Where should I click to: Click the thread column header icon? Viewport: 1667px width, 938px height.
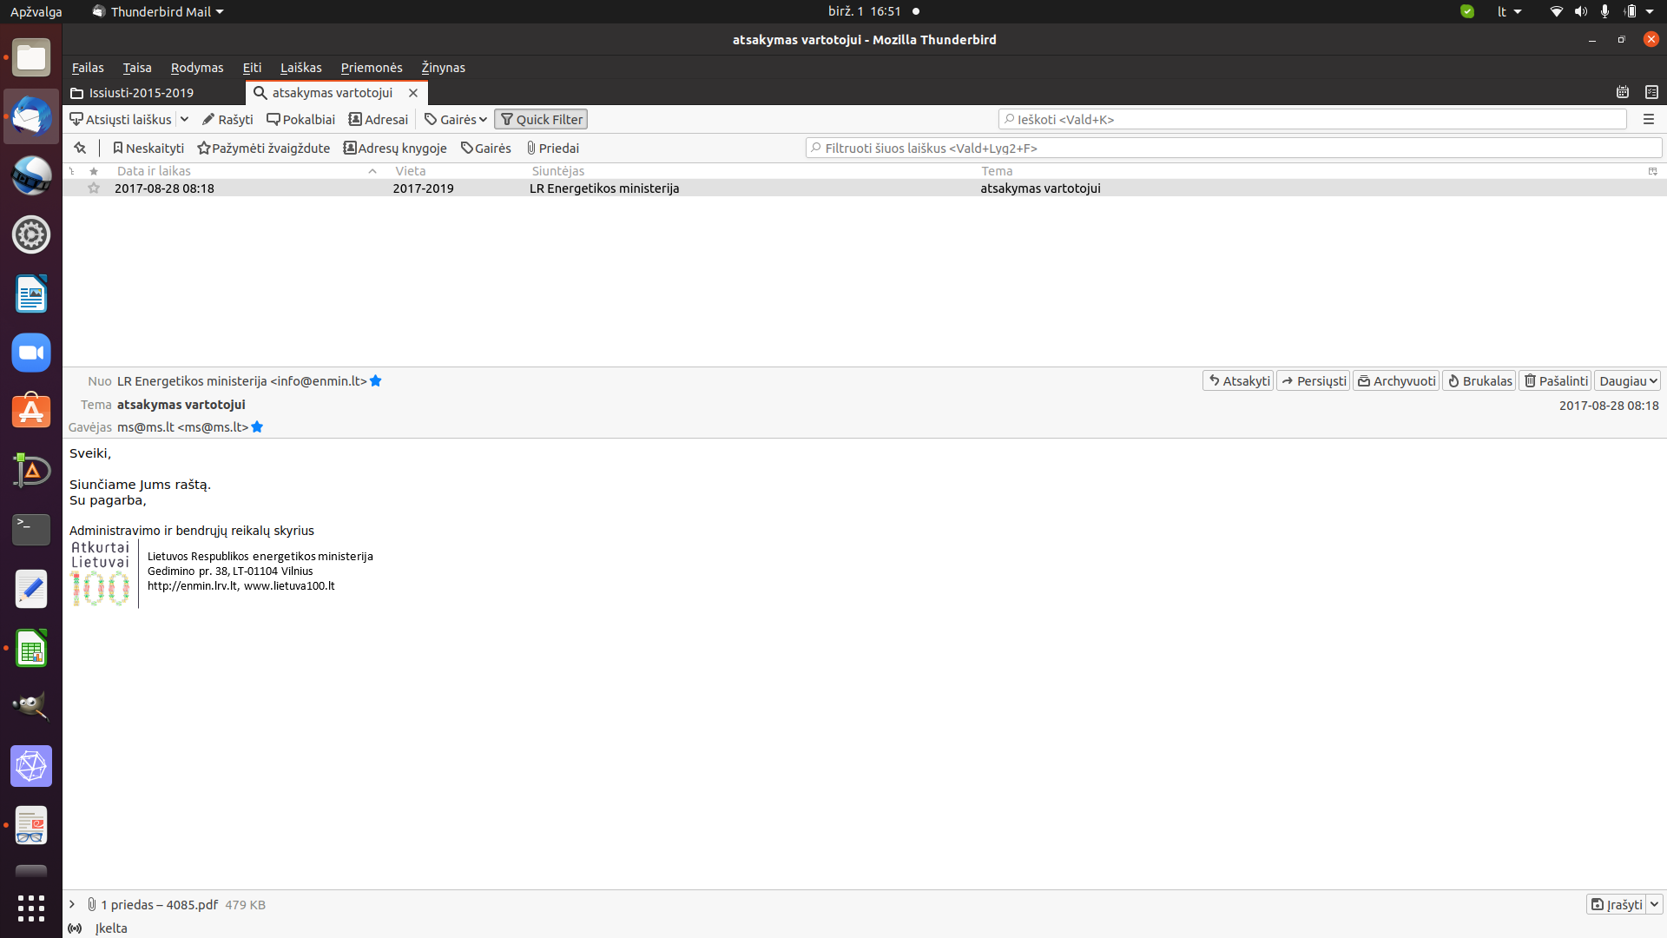(x=72, y=171)
